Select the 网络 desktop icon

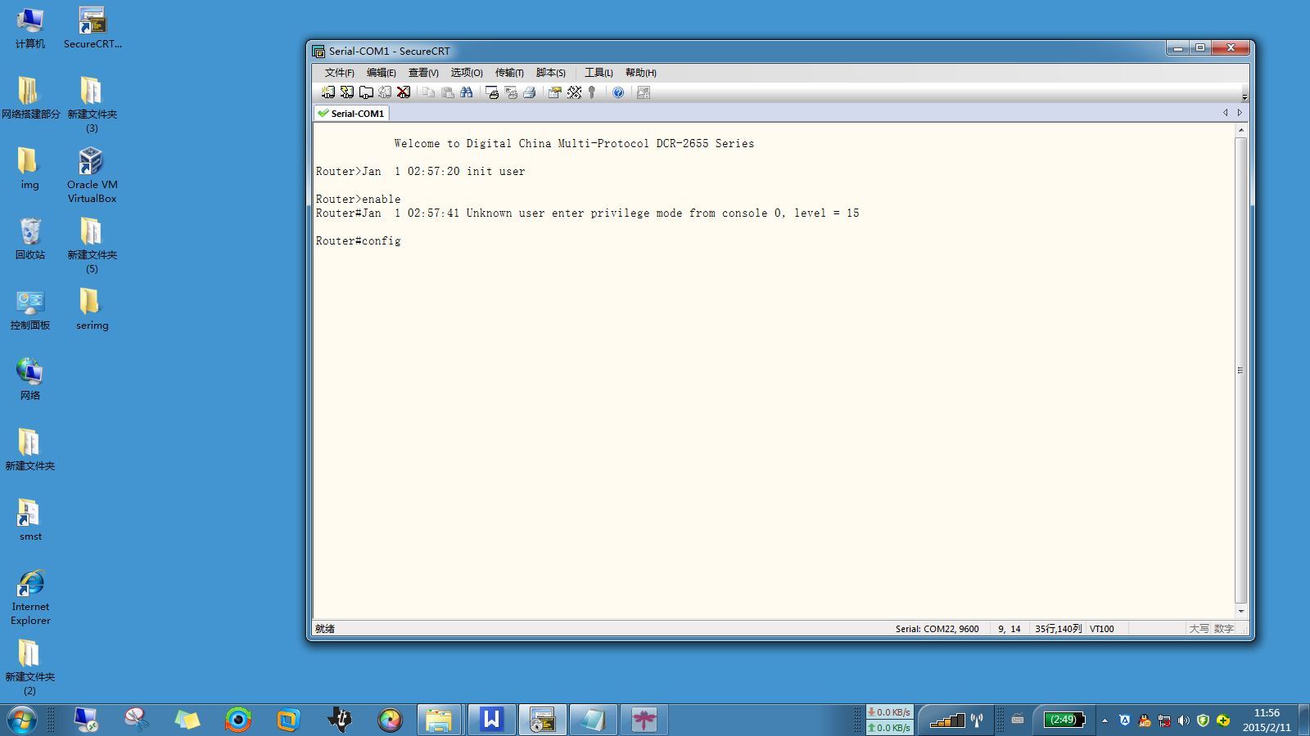click(30, 379)
